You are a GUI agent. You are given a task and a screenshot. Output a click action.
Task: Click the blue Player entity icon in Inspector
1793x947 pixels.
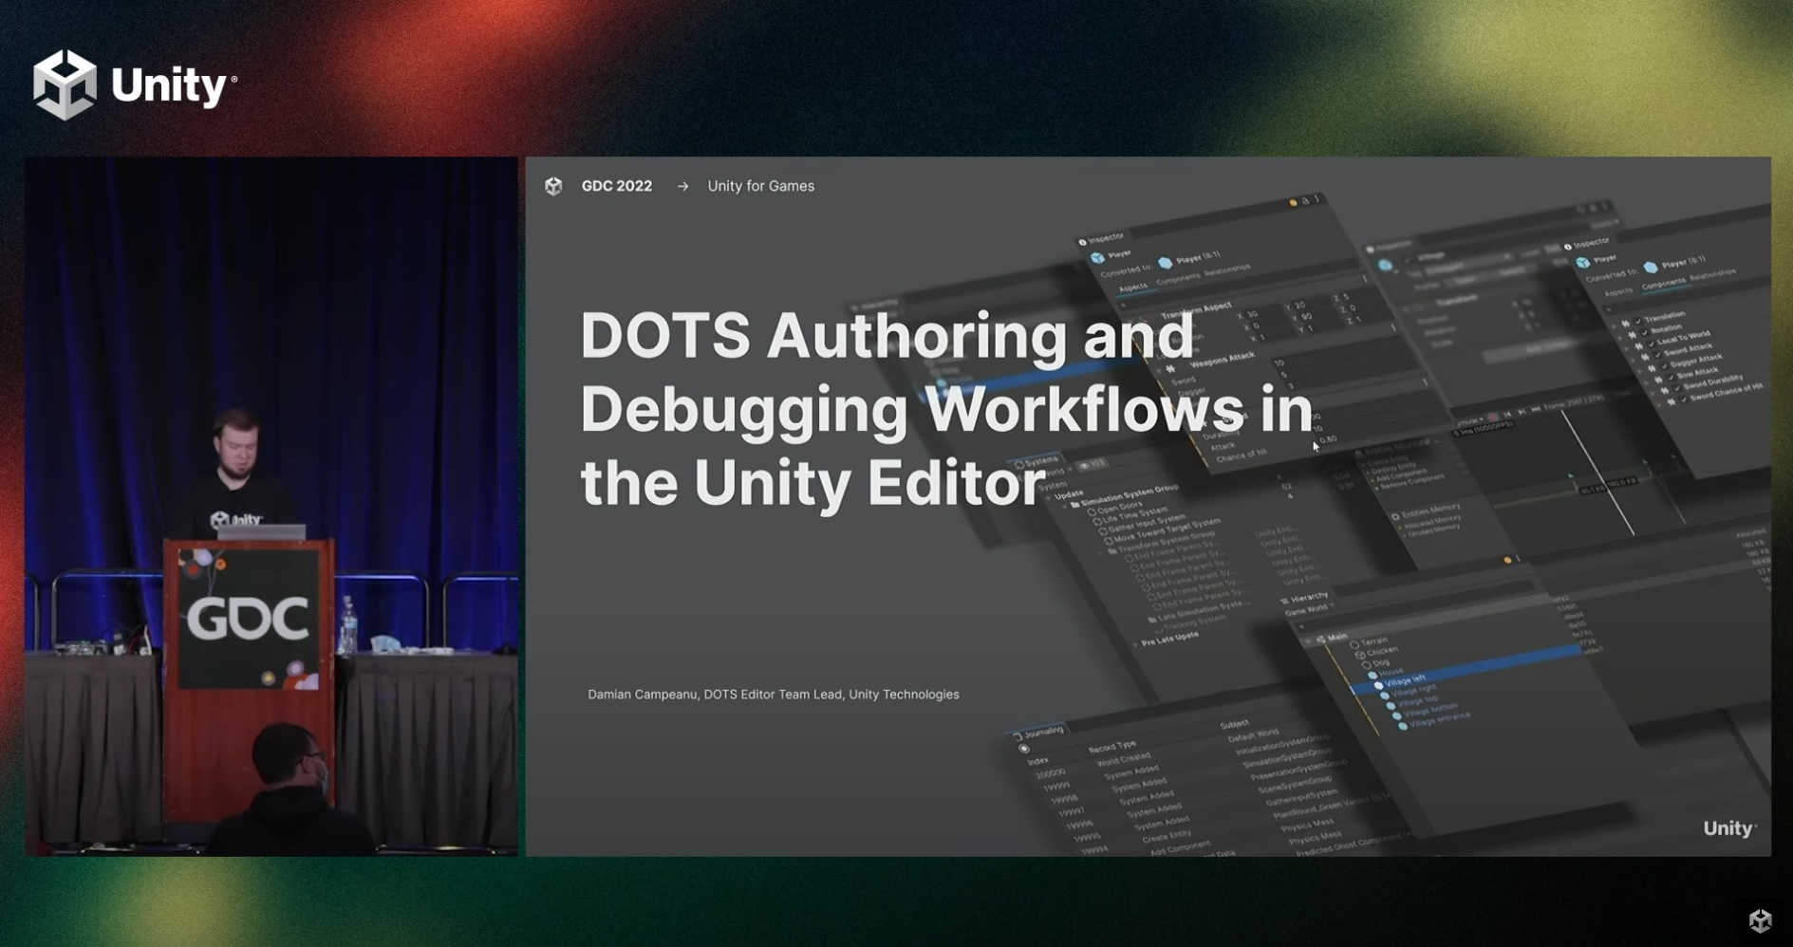(1166, 263)
